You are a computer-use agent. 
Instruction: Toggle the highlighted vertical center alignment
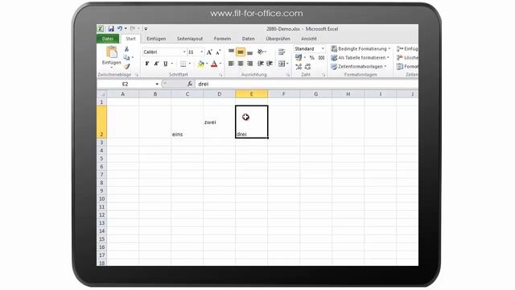click(x=241, y=52)
